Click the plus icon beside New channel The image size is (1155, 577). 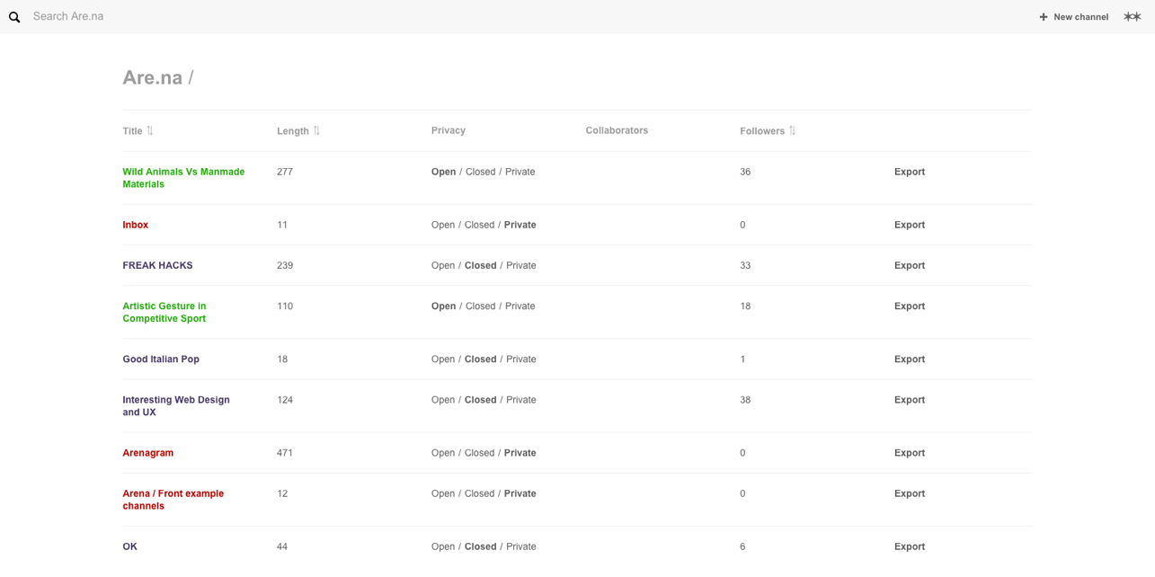coord(1044,17)
